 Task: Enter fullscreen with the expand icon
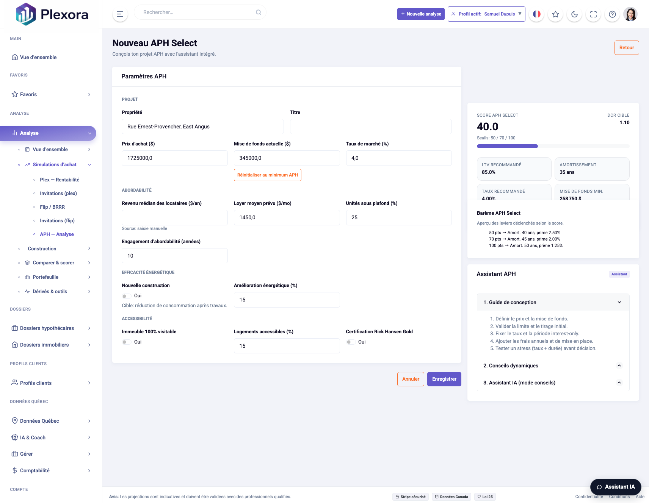point(593,14)
